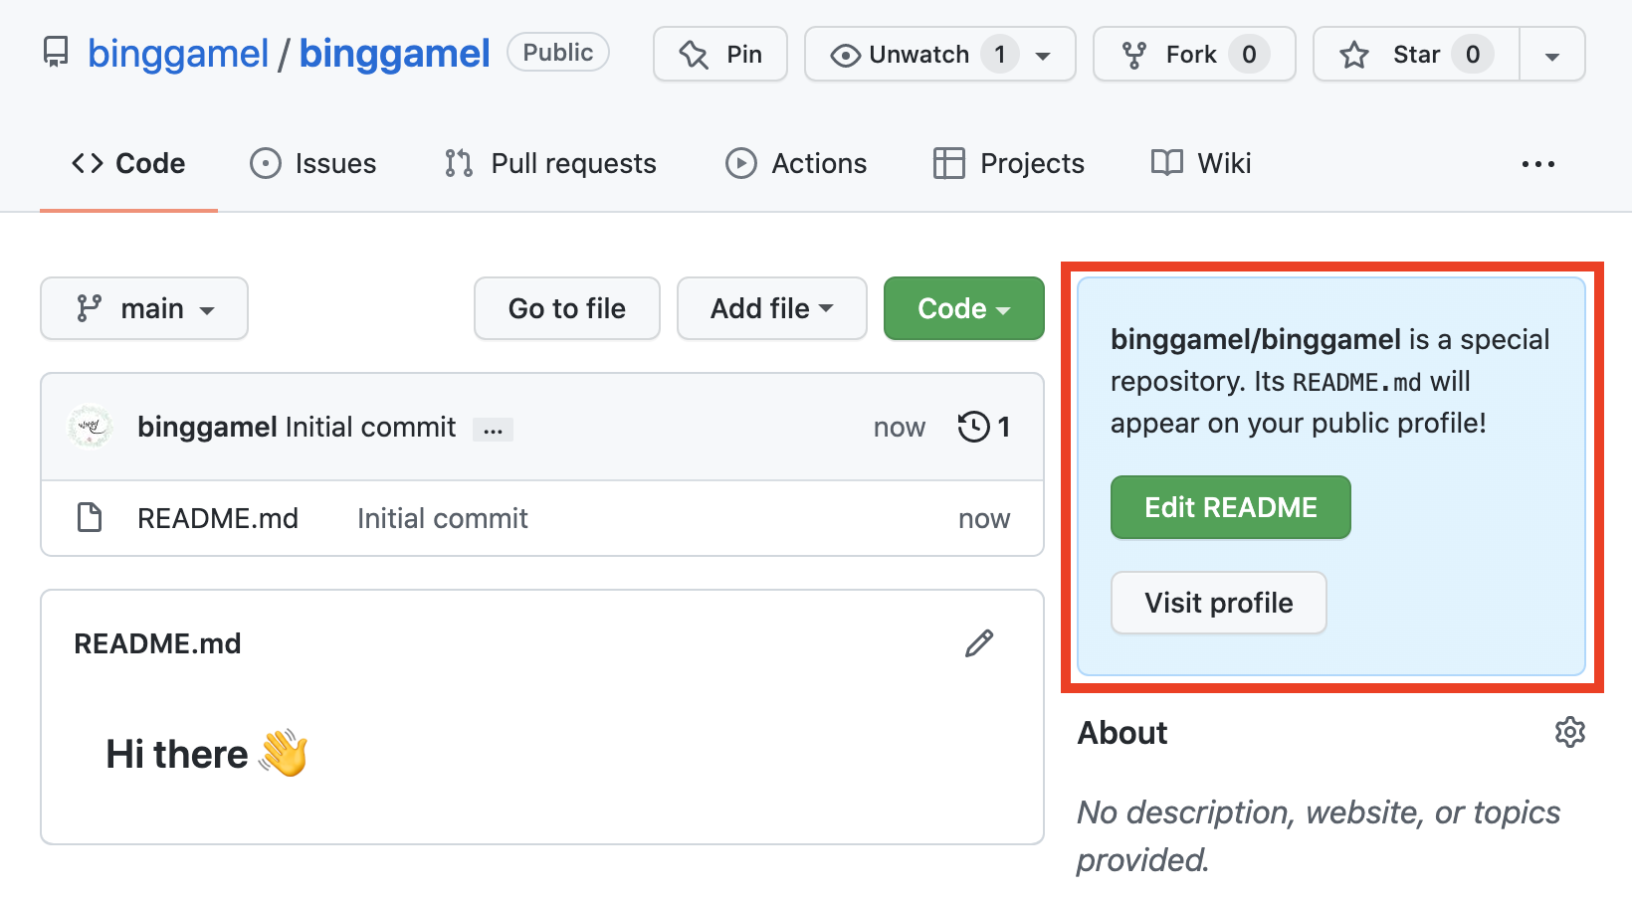Click the repository icon beside binggamel
This screenshot has height=897, width=1632.
[x=56, y=53]
